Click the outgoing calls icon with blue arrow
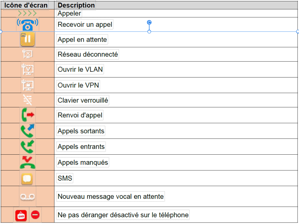Image resolution: width=299 pixels, height=224 pixels. (x=27, y=131)
